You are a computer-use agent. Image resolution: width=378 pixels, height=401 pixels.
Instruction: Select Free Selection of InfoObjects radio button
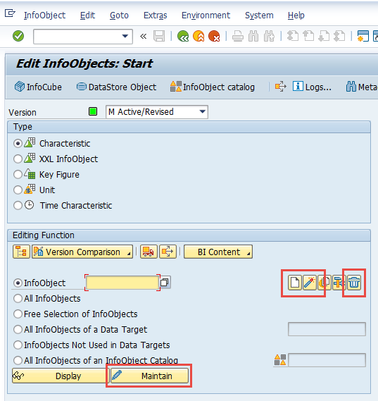(18, 314)
